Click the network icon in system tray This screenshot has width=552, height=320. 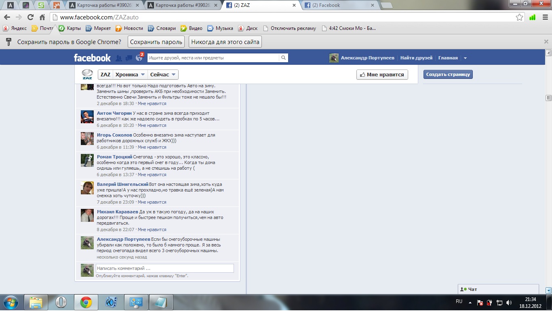click(499, 303)
